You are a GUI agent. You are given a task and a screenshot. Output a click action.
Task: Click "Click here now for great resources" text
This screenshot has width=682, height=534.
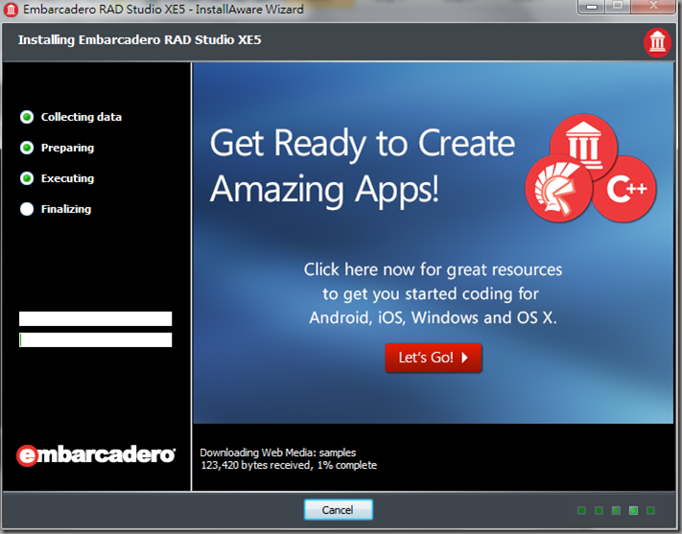click(434, 269)
